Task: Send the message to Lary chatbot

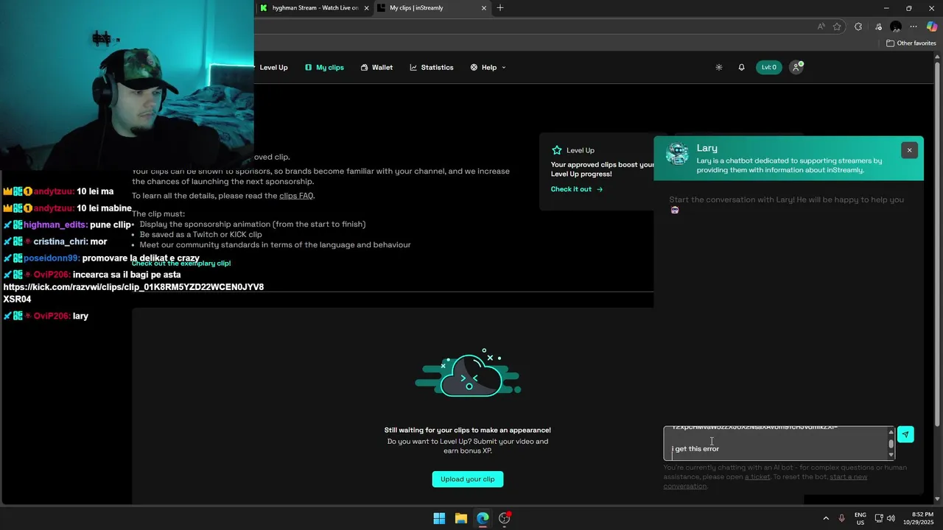Action: [905, 434]
